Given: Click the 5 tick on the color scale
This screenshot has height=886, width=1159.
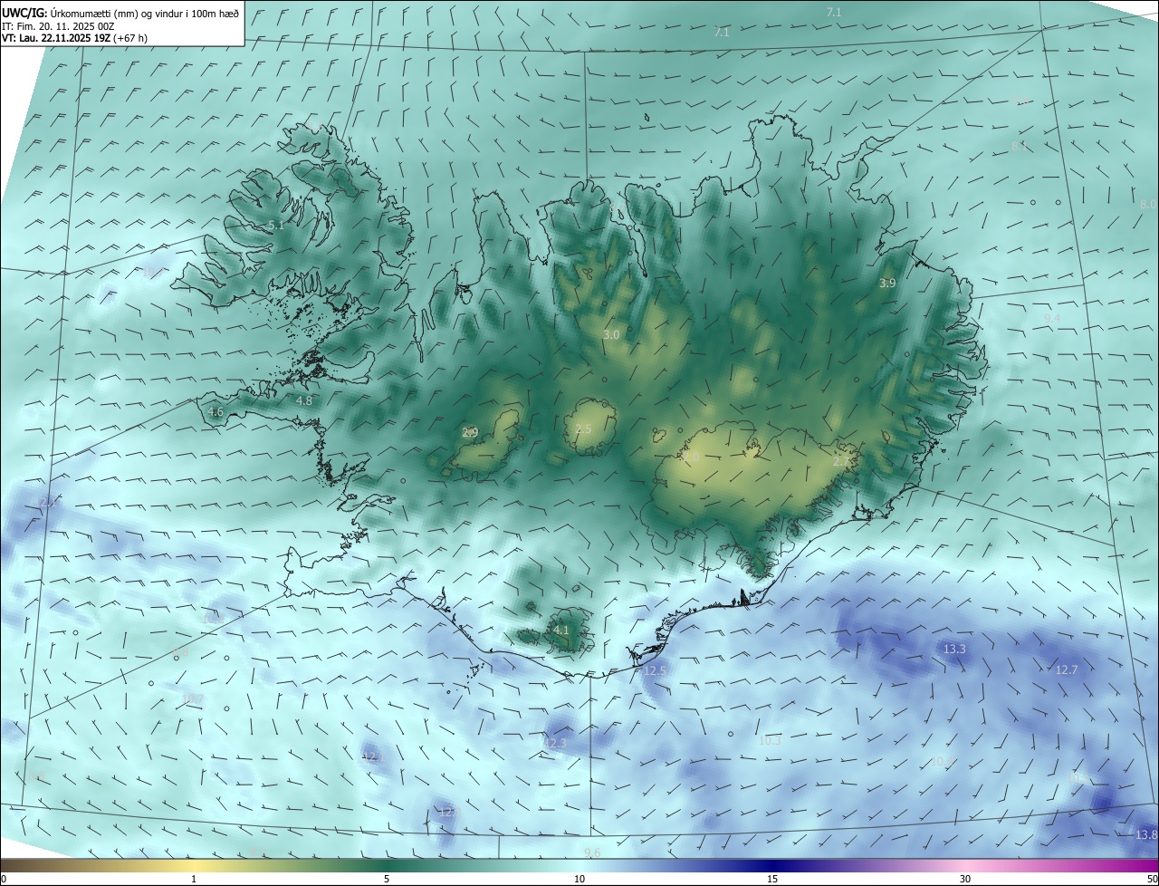Looking at the screenshot, I should (x=387, y=879).
